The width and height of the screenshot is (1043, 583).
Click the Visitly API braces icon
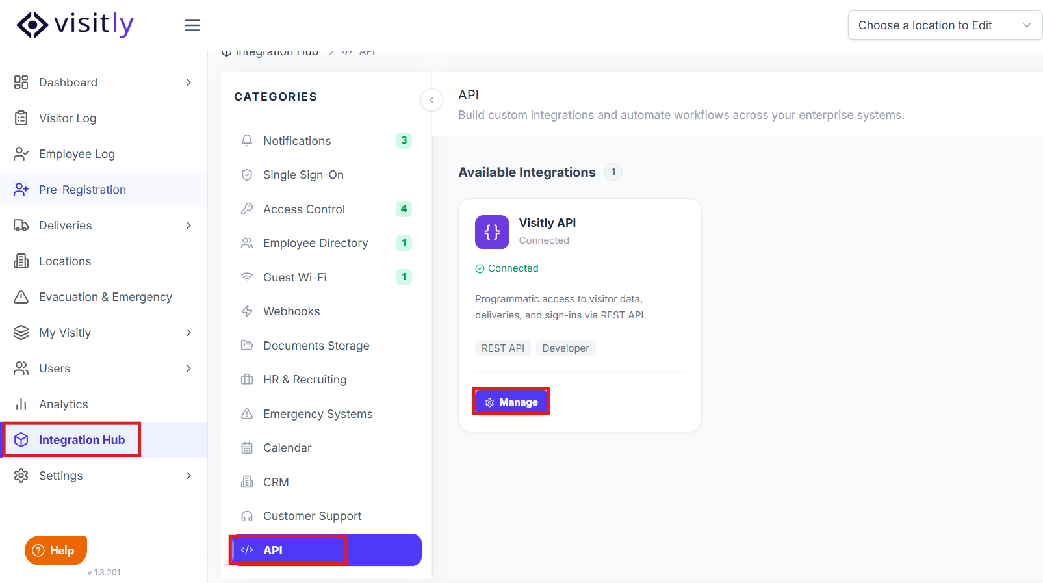[492, 232]
